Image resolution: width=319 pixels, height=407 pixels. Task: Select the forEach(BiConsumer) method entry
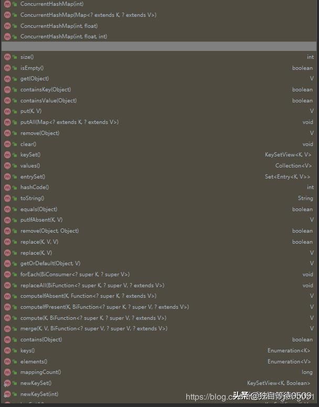point(75,274)
